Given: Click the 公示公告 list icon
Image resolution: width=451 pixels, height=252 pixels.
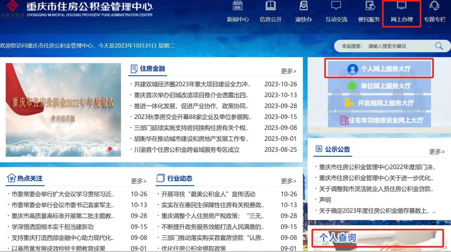Looking at the screenshot, I should tap(319, 149).
